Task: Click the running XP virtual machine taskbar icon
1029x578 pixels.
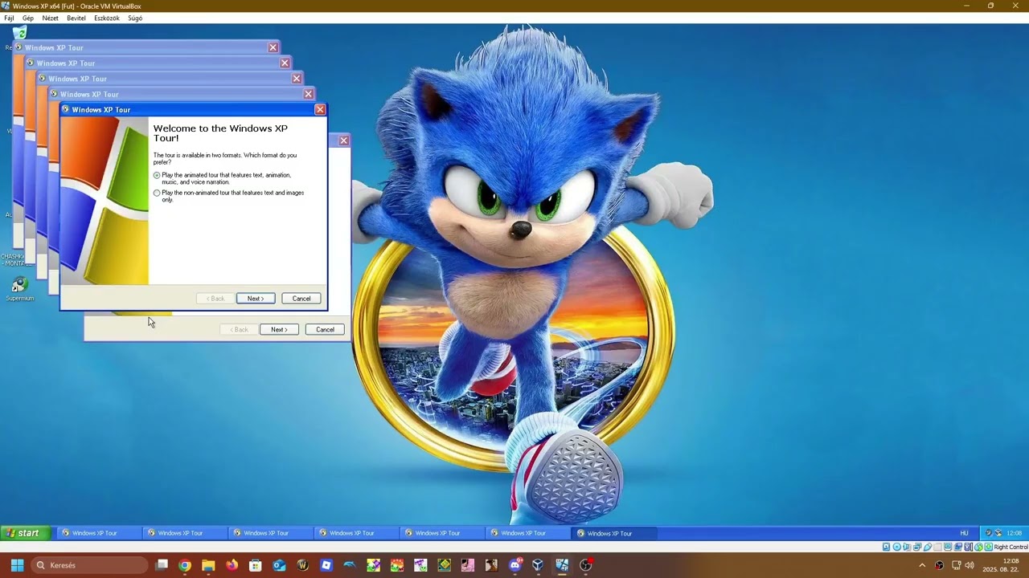Action: [x=562, y=565]
